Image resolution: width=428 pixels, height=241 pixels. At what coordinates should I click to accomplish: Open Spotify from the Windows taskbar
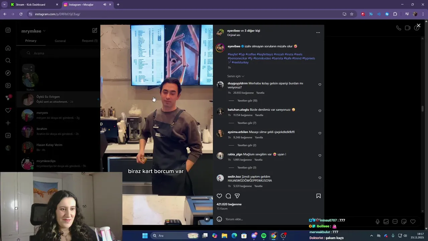263,236
